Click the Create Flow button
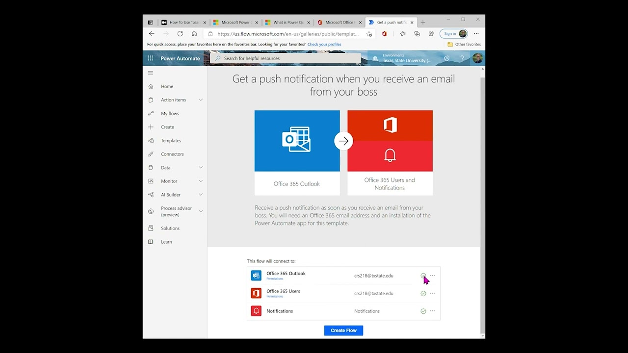The image size is (628, 353). pos(343,330)
